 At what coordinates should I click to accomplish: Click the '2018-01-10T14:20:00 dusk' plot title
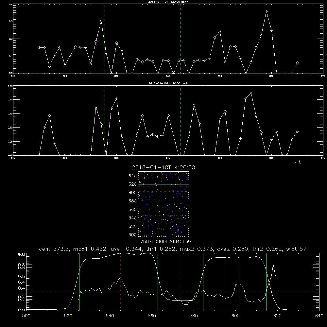(168, 83)
